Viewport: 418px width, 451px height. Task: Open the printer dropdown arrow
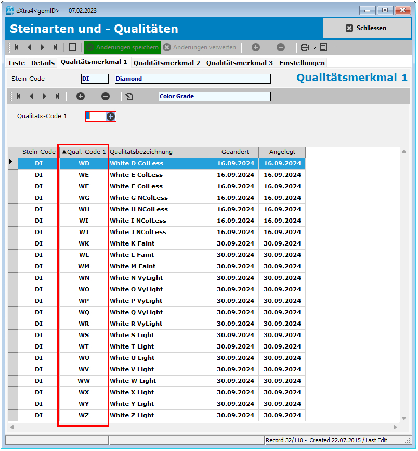[314, 47]
